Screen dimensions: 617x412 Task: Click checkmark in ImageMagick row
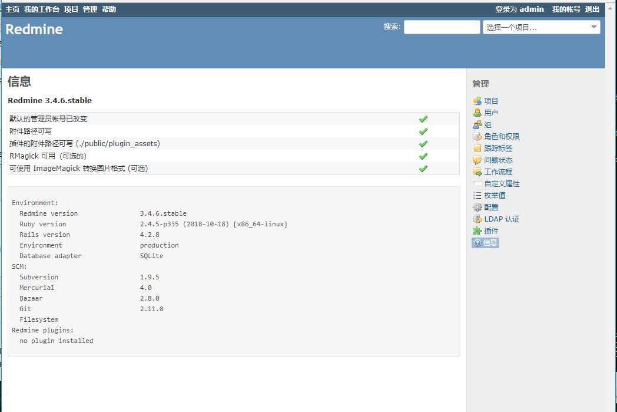coord(423,169)
